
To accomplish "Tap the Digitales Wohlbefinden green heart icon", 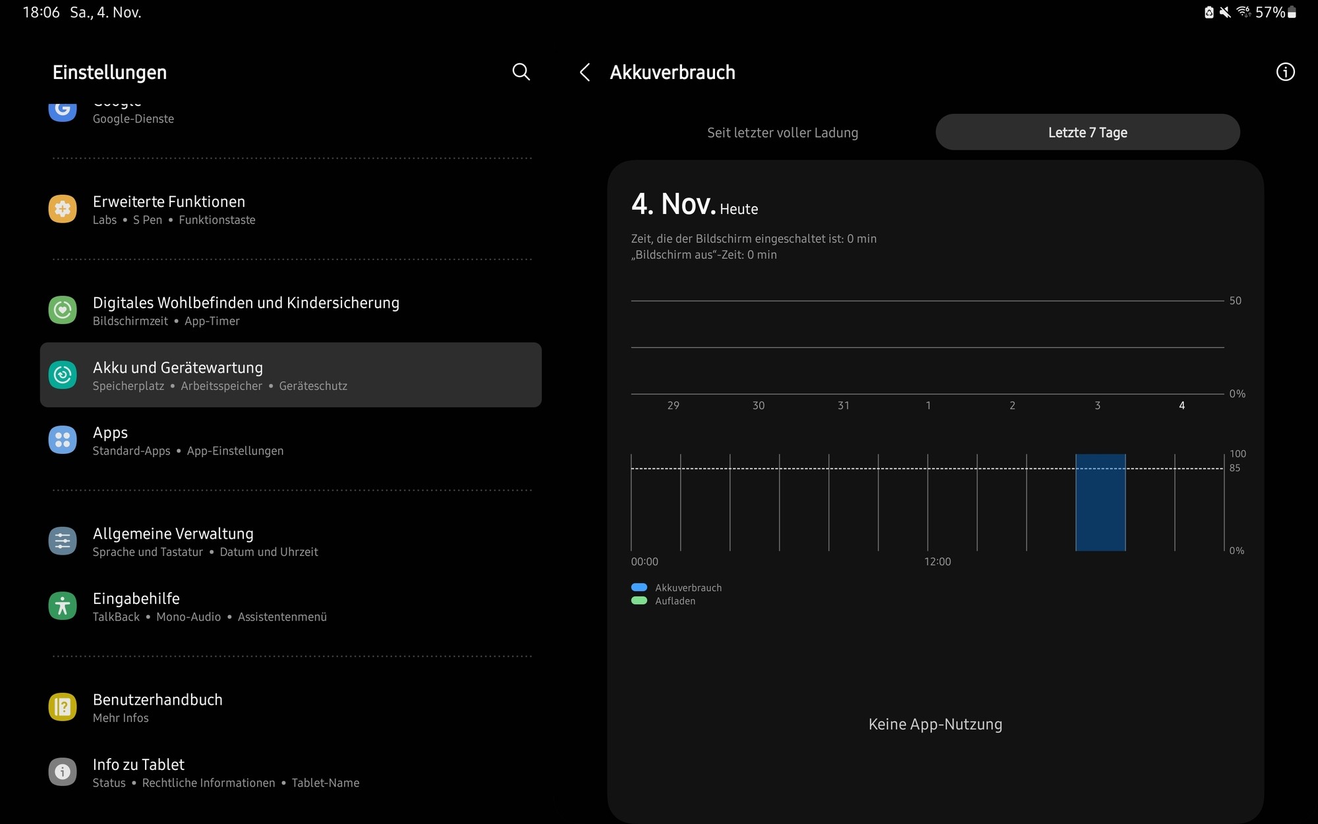I will [x=63, y=310].
